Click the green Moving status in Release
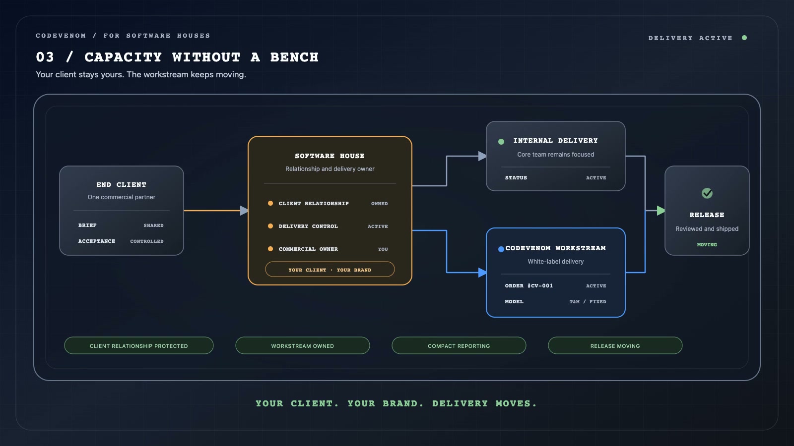The image size is (794, 446). 707,245
